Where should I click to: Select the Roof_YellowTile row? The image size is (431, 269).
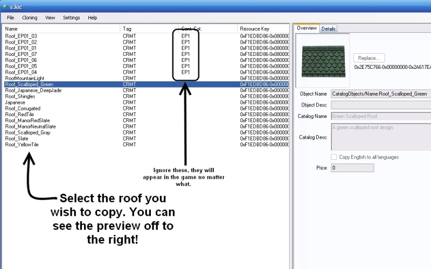pyautogui.click(x=22, y=145)
